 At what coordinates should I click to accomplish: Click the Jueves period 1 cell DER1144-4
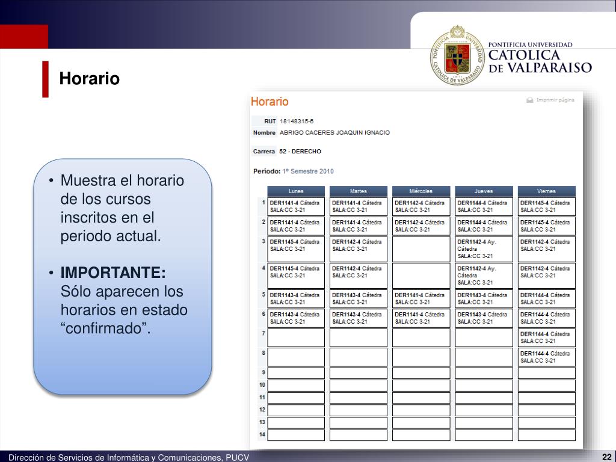pyautogui.click(x=484, y=207)
